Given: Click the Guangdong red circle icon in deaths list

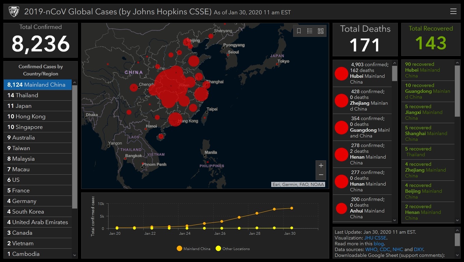Looking at the screenshot, I should (x=341, y=128).
